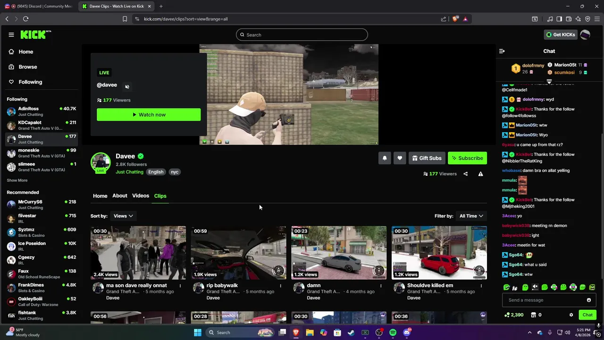Play the 'damn' clip thumbnail
The width and height of the screenshot is (604, 340).
[x=339, y=253]
